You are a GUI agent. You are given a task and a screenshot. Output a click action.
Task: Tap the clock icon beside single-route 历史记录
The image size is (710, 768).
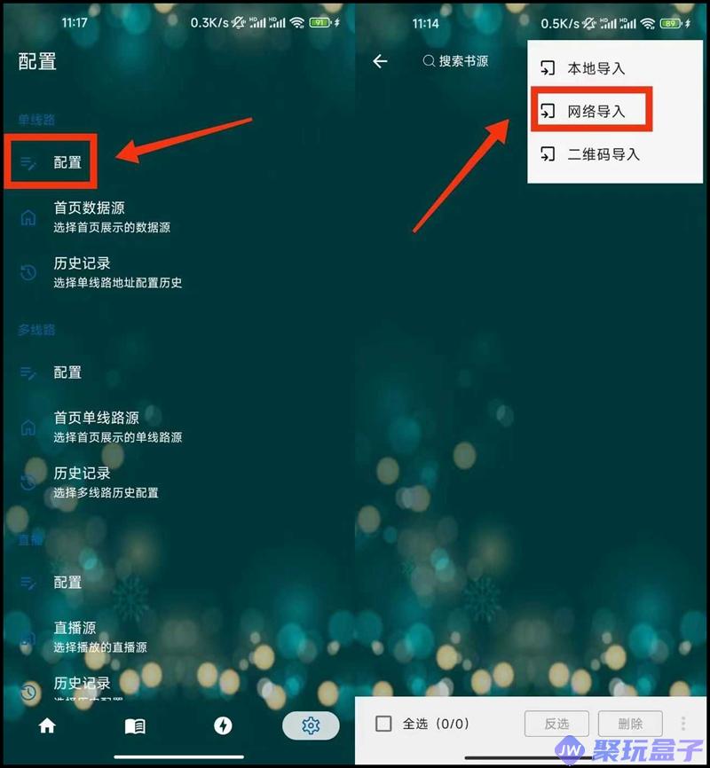[28, 272]
